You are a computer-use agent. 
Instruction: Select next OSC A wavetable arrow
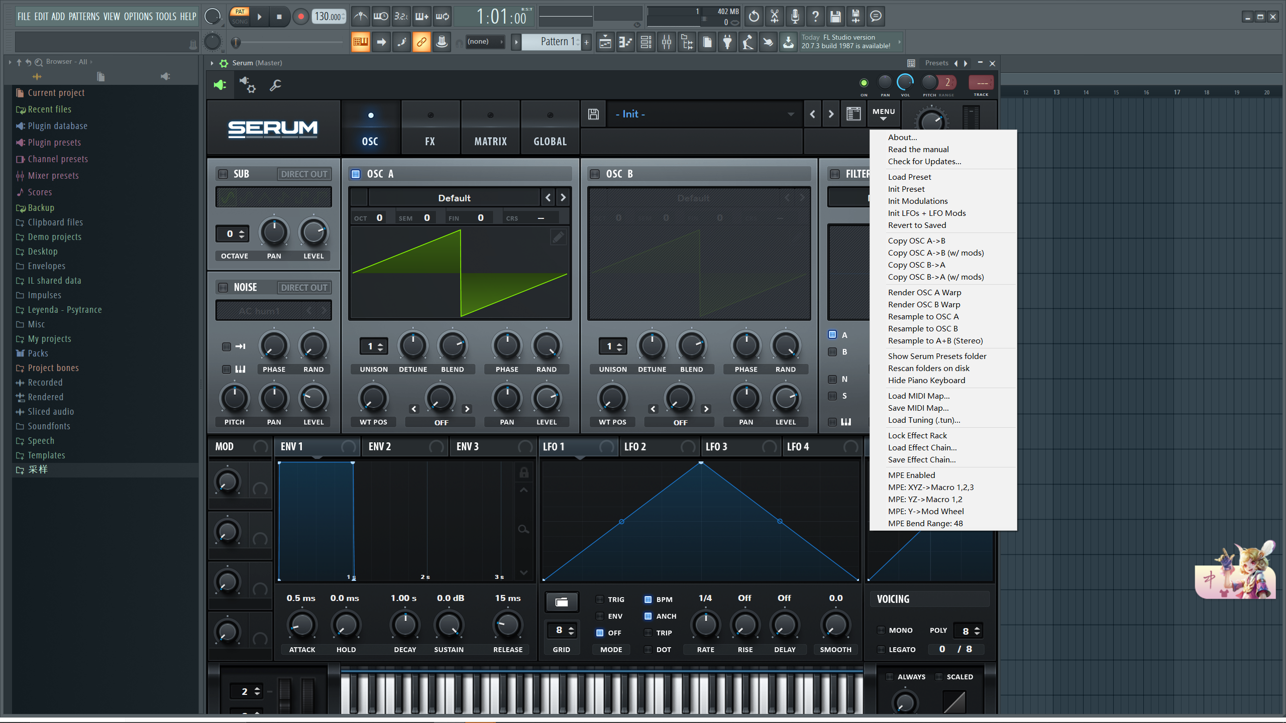coord(563,198)
